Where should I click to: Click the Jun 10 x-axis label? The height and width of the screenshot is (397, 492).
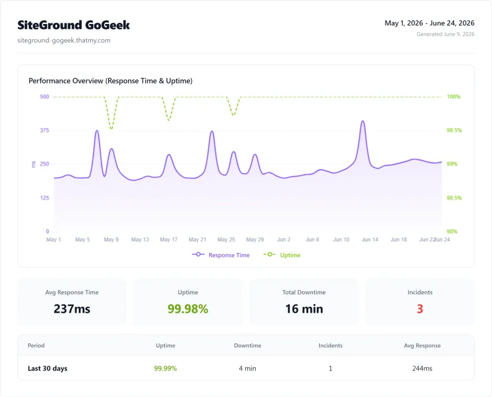(341, 239)
